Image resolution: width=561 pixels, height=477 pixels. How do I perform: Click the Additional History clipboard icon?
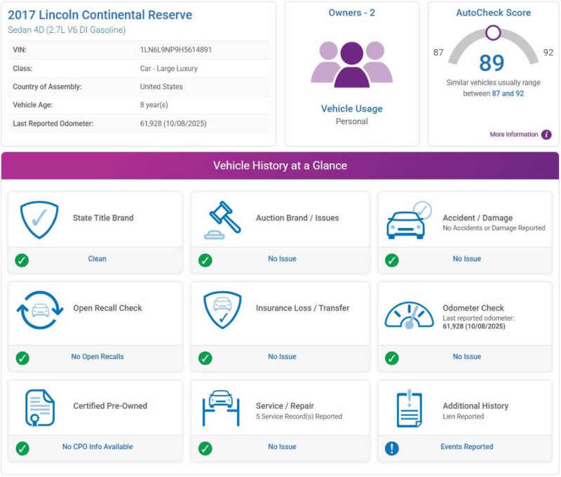(408, 408)
